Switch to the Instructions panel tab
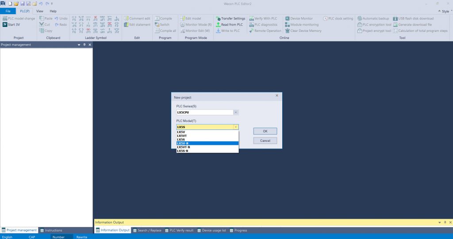This screenshot has width=453, height=239. [x=51, y=230]
